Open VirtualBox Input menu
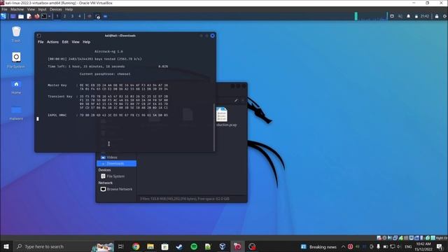 pyautogui.click(x=42, y=9)
